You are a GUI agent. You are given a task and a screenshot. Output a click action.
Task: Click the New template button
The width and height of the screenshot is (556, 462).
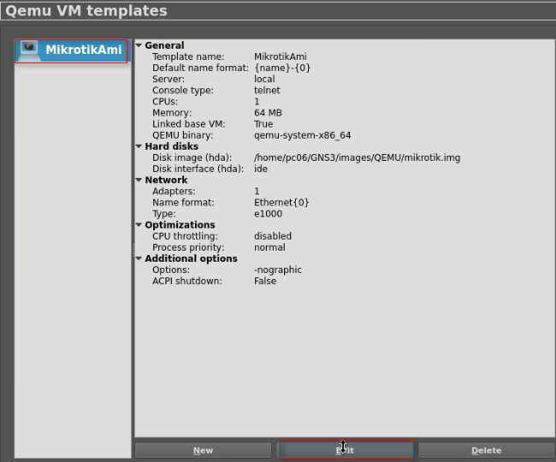pos(204,450)
